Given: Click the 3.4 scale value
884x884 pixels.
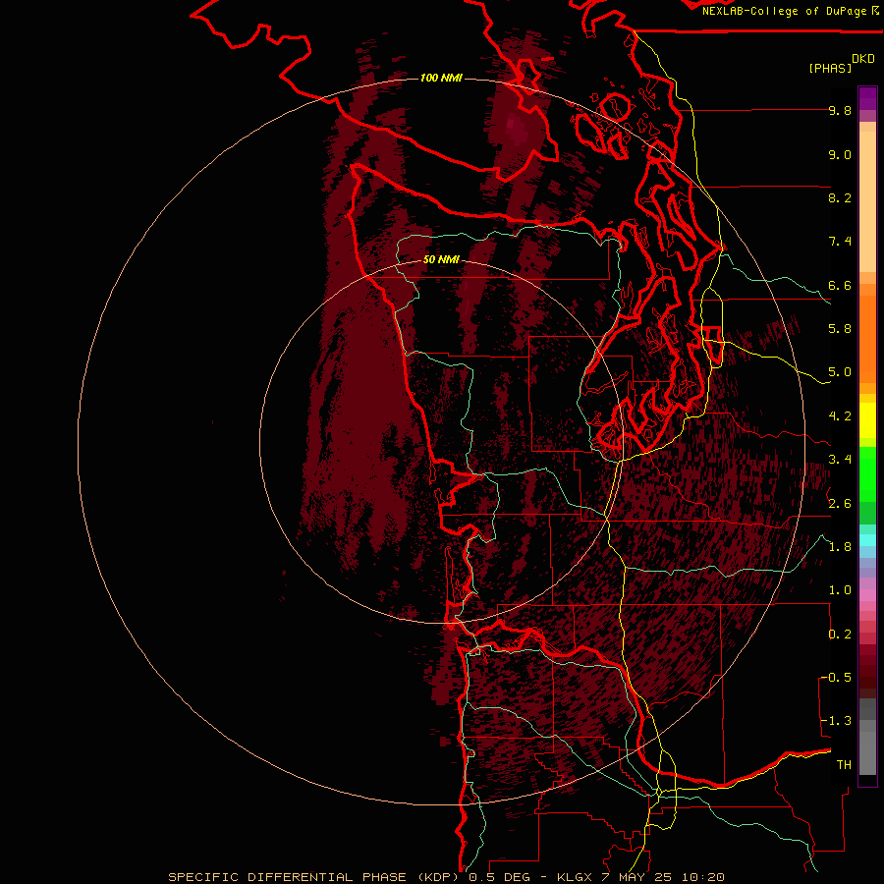Looking at the screenshot, I should click(840, 460).
